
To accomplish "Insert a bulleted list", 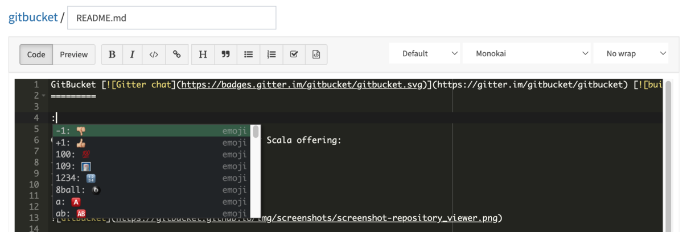I will [248, 54].
